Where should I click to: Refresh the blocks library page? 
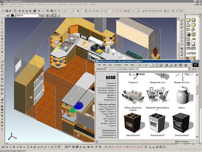coord(152,65)
